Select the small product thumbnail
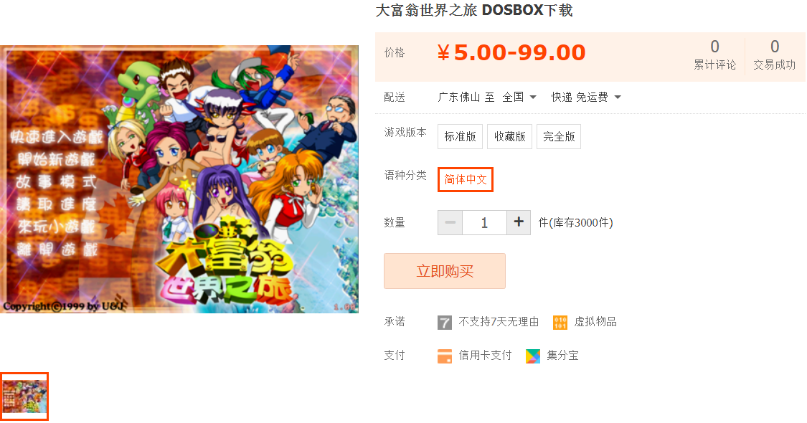The image size is (807, 423). [24, 396]
